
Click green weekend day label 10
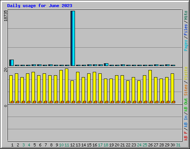click(x=61, y=145)
